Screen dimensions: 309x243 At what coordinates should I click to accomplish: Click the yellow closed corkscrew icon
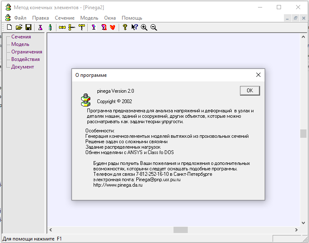pyautogui.click(x=62, y=27)
